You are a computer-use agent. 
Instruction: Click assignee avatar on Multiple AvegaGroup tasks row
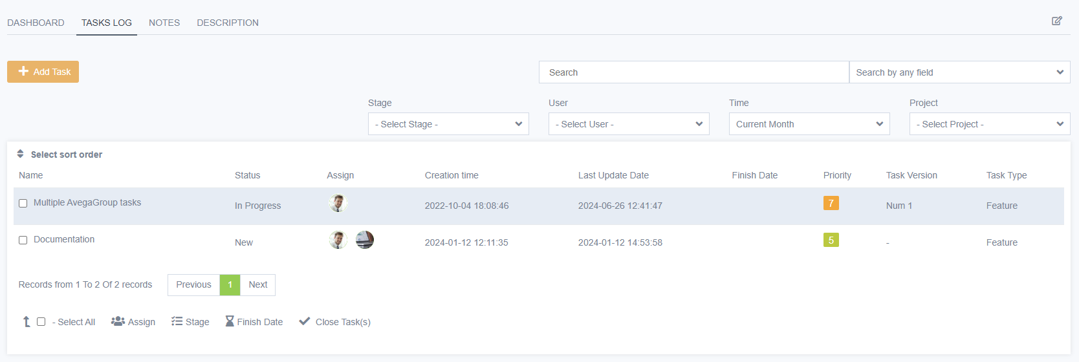click(338, 203)
